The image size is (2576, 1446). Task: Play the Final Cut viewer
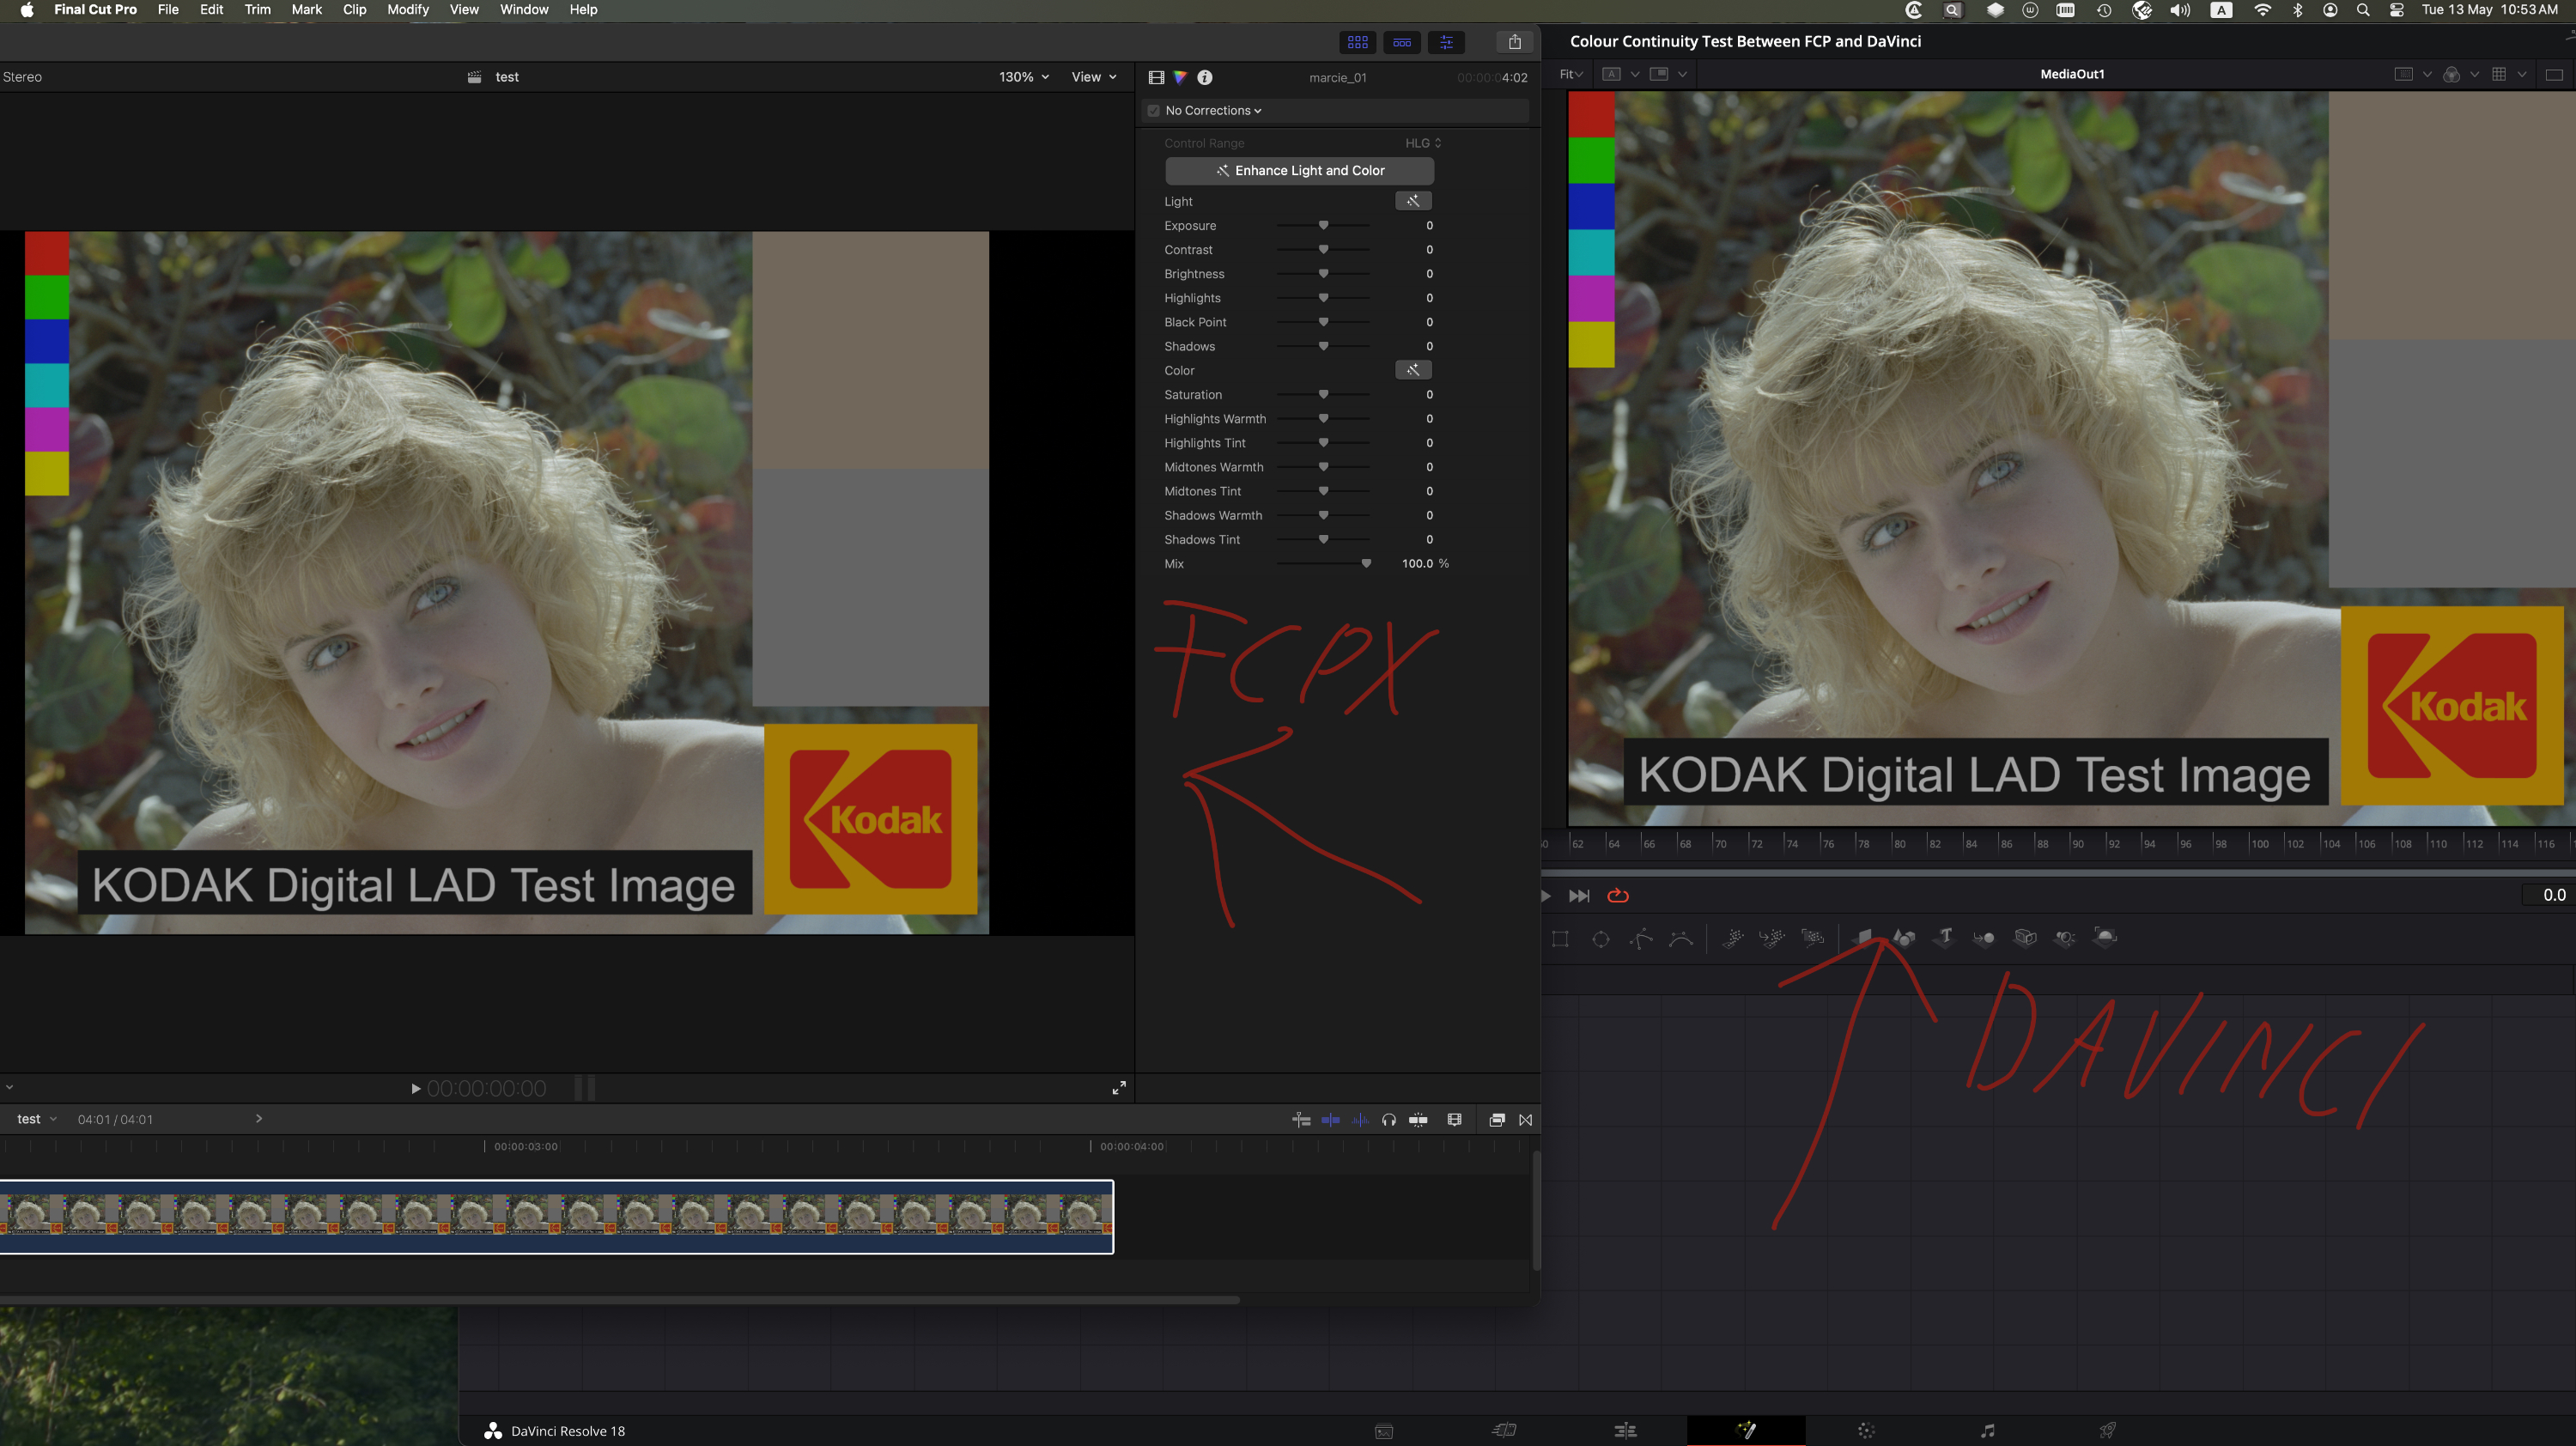click(416, 1089)
